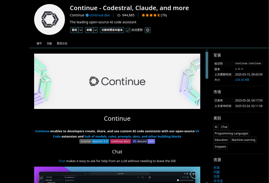Click the scroll-to-top arrow button
The image size is (269, 183).
194,174
